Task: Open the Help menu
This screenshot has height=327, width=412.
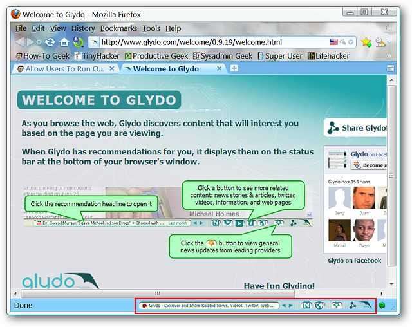Action: point(173,28)
